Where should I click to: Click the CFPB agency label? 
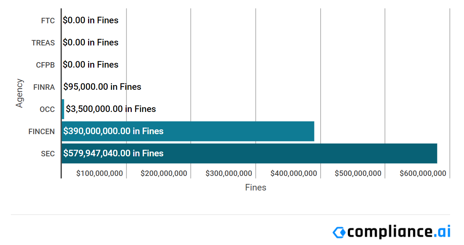(x=45, y=65)
